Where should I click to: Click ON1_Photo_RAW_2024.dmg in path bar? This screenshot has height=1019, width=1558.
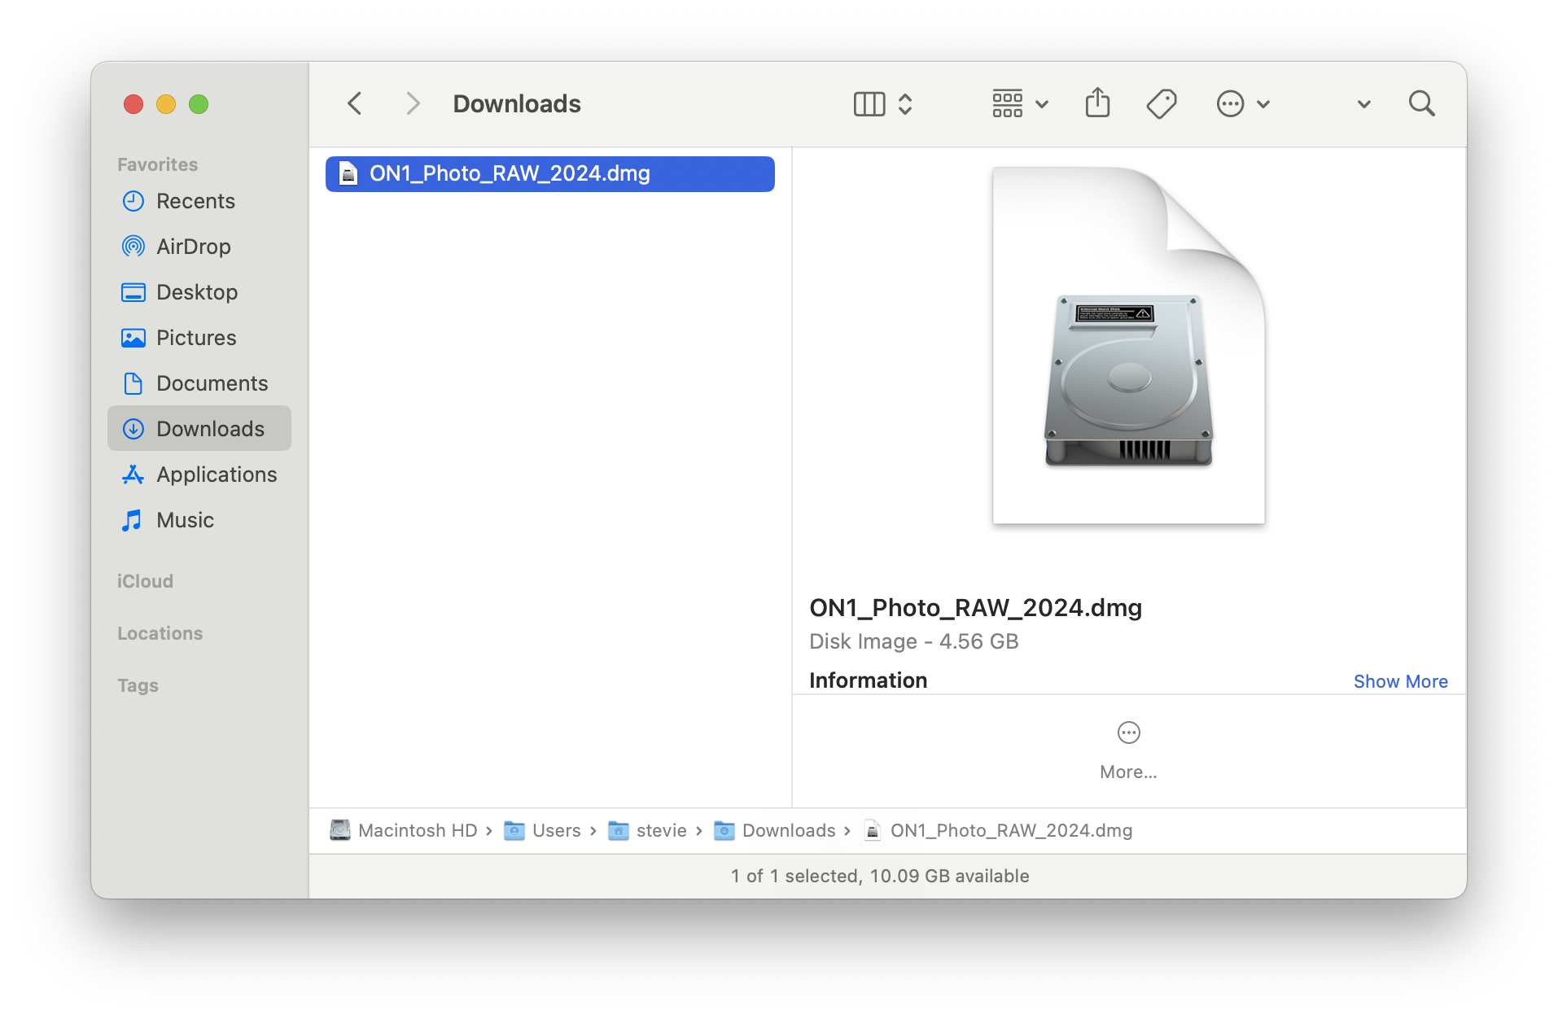(x=998, y=830)
